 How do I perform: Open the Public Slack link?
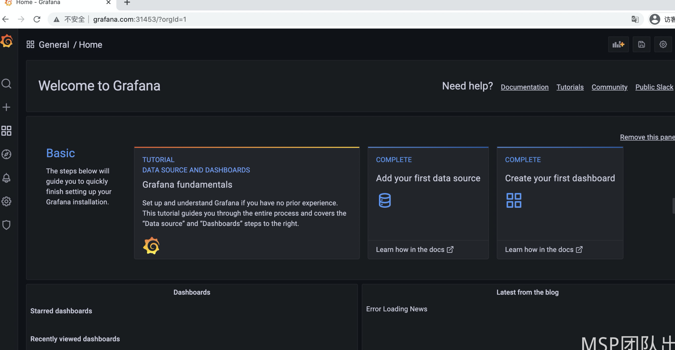tap(654, 87)
